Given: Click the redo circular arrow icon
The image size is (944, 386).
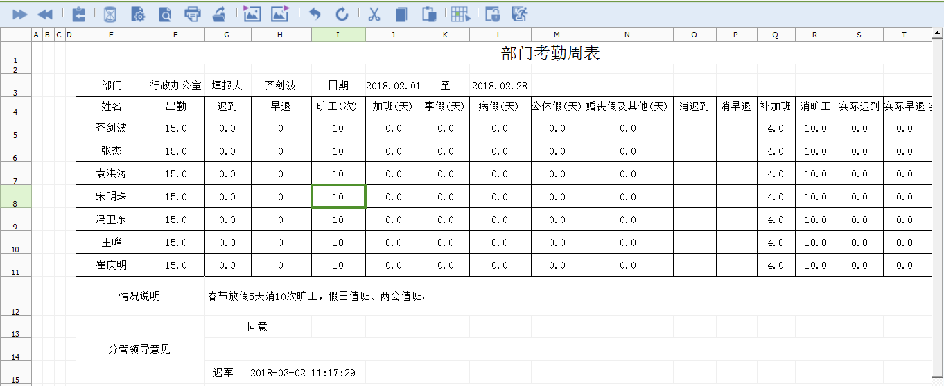Looking at the screenshot, I should 342,14.
